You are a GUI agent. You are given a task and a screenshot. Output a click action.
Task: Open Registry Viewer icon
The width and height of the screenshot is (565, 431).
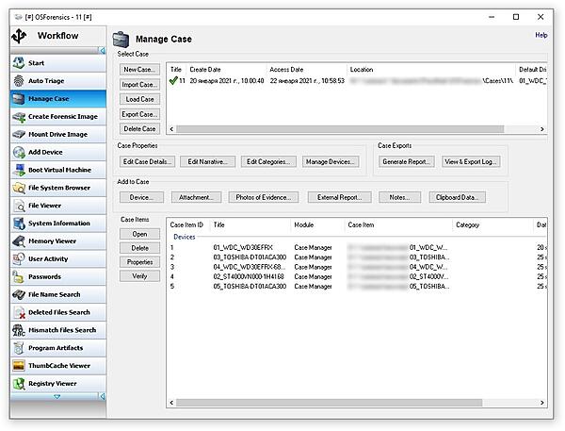point(19,383)
